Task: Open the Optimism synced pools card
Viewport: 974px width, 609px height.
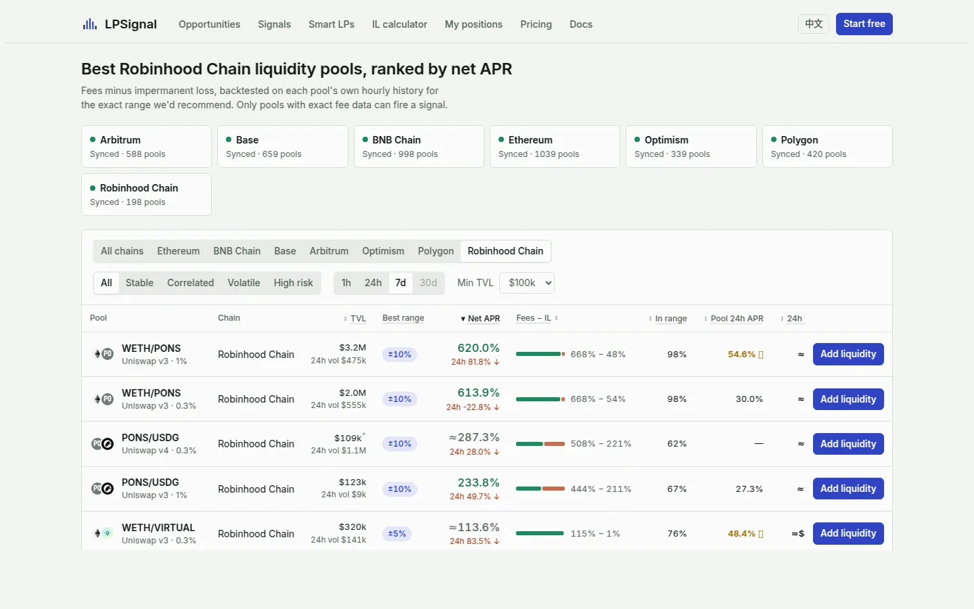Action: click(691, 146)
